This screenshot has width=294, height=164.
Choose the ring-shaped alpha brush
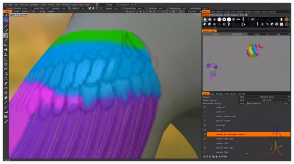(224, 19)
